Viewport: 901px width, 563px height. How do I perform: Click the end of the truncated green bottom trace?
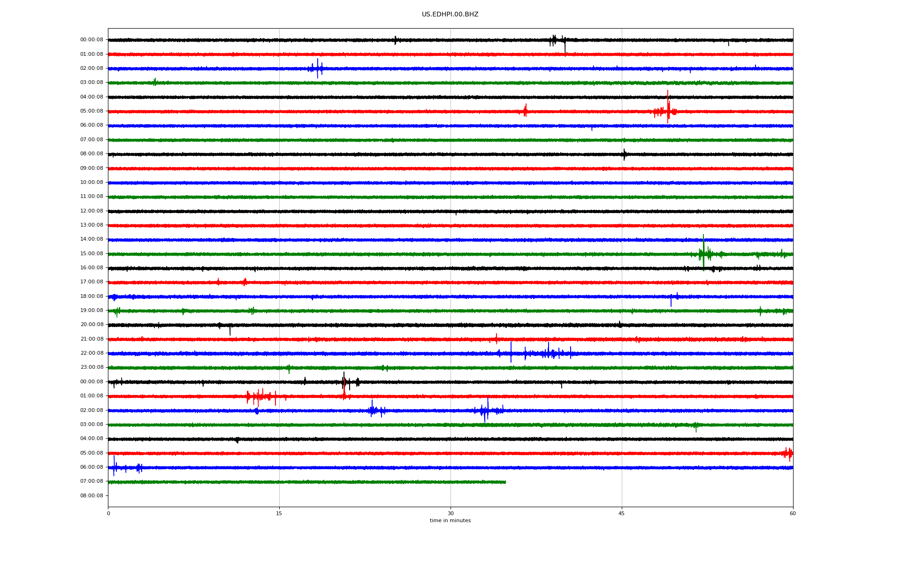point(505,482)
